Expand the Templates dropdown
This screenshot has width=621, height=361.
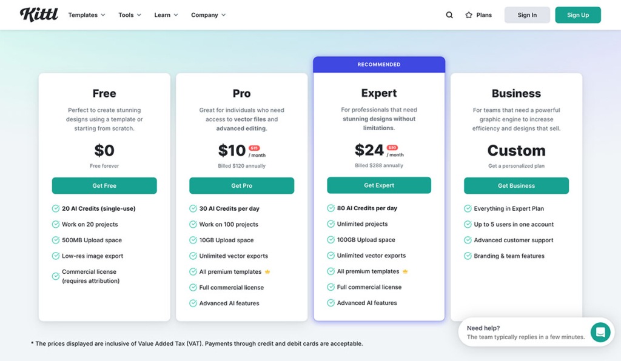(x=86, y=15)
